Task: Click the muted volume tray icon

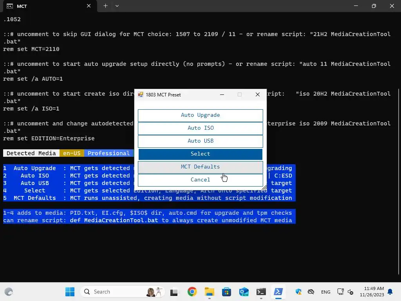Action: (350, 292)
